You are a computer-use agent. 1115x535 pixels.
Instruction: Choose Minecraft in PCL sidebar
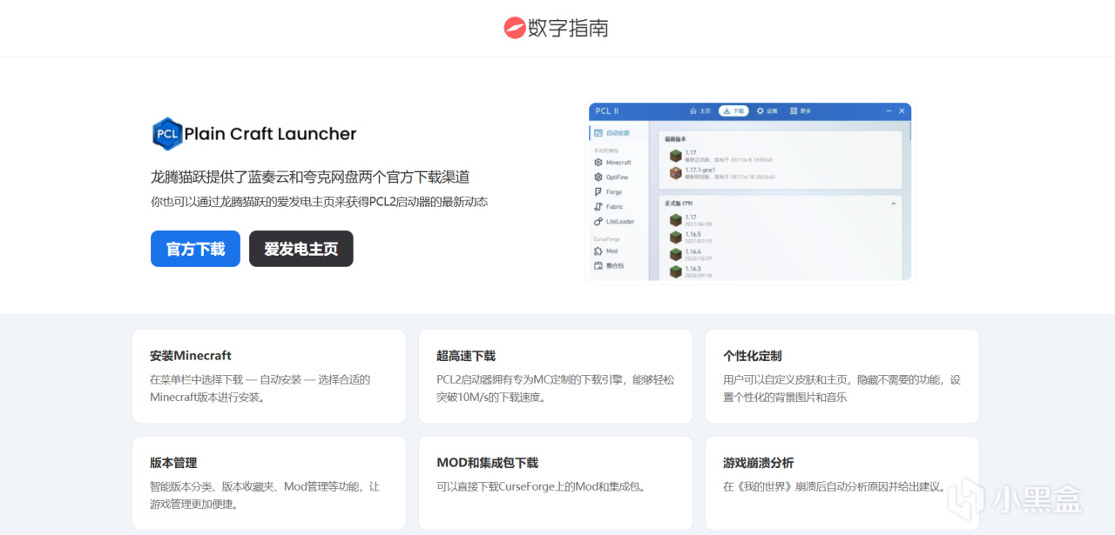pos(612,163)
